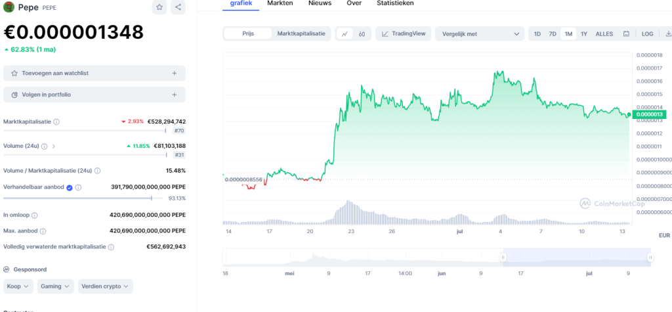This screenshot has width=672, height=312.
Task: Expand the Verdien crypto dropdown
Action: click(106, 286)
